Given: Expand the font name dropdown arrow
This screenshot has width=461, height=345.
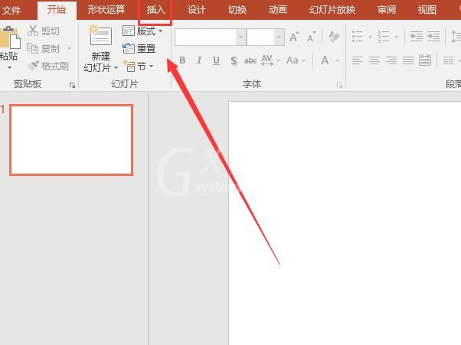Looking at the screenshot, I should point(240,37).
